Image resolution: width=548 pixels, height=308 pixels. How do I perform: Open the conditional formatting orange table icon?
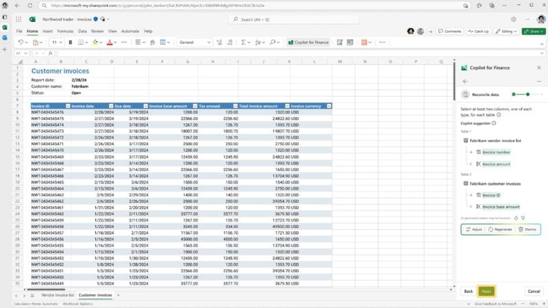click(364, 42)
